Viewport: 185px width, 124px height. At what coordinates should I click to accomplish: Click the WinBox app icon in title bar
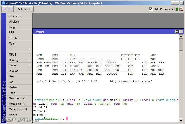click(3, 3)
